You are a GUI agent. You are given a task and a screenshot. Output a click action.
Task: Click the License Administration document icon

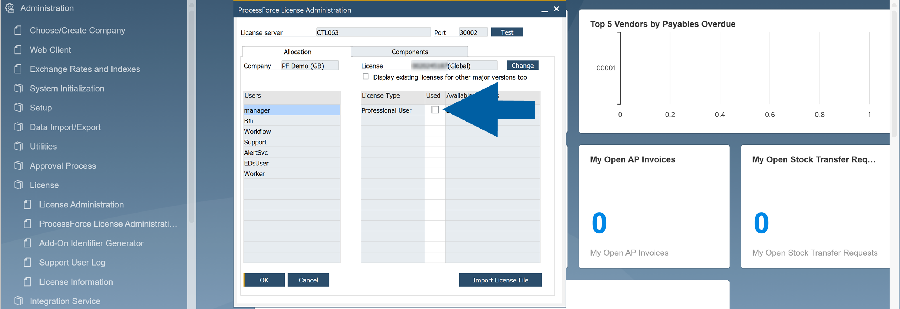click(27, 204)
